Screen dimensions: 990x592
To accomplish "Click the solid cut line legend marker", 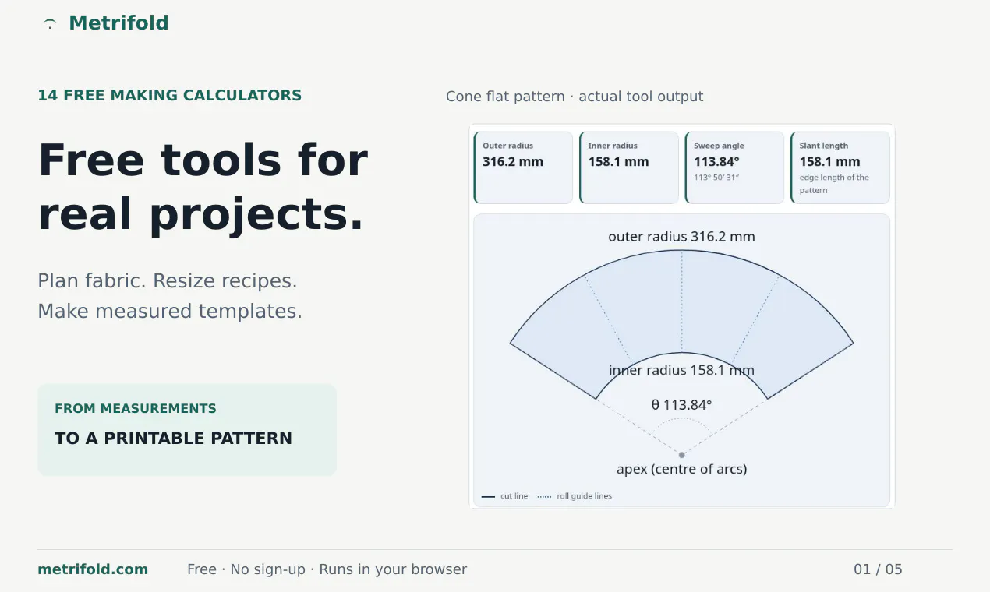I will (x=488, y=496).
